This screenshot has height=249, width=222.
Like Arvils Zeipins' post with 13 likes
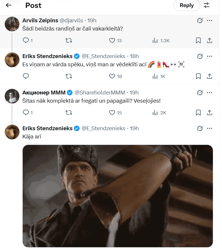click(x=112, y=40)
